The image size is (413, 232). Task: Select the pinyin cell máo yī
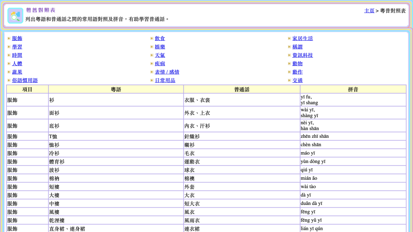coord(353,153)
